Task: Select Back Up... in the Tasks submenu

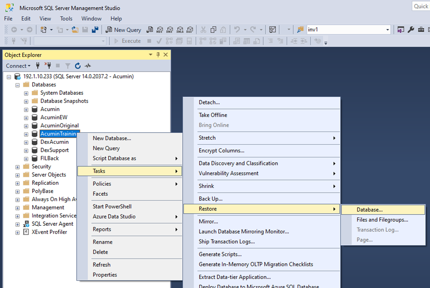Action: click(x=262, y=199)
